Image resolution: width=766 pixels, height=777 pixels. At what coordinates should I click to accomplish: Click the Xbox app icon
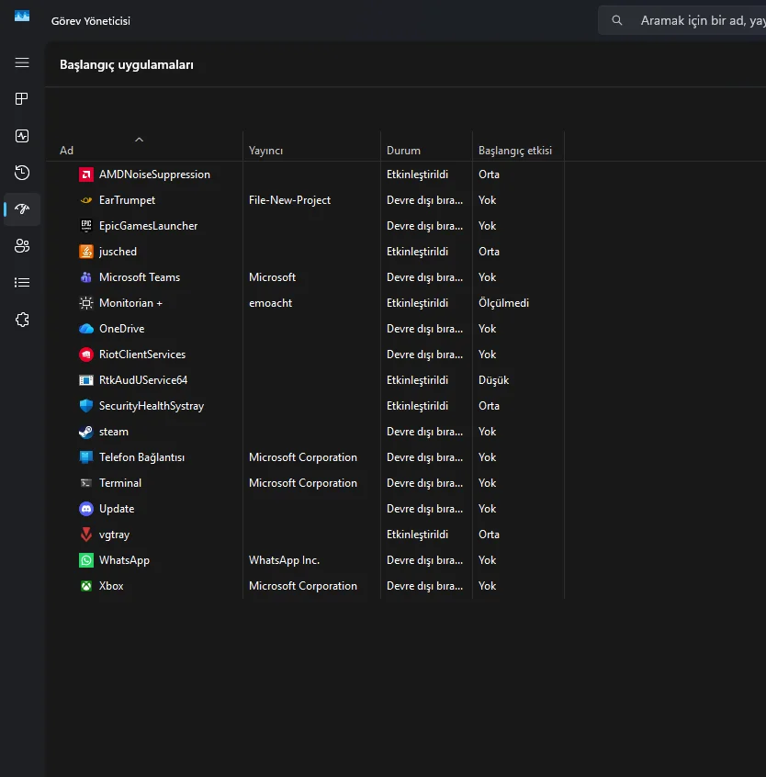86,586
